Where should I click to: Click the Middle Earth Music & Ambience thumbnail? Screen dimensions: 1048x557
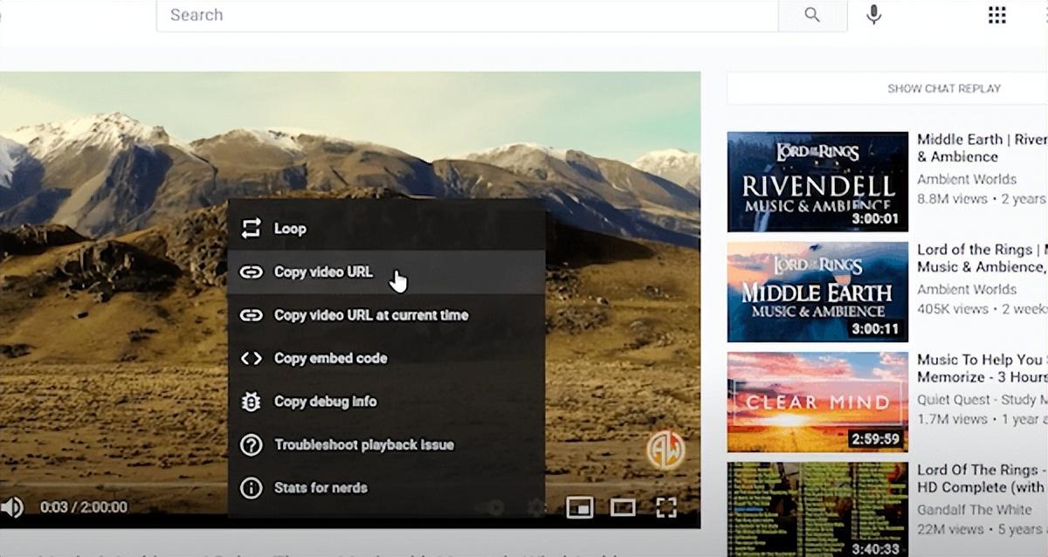(817, 292)
